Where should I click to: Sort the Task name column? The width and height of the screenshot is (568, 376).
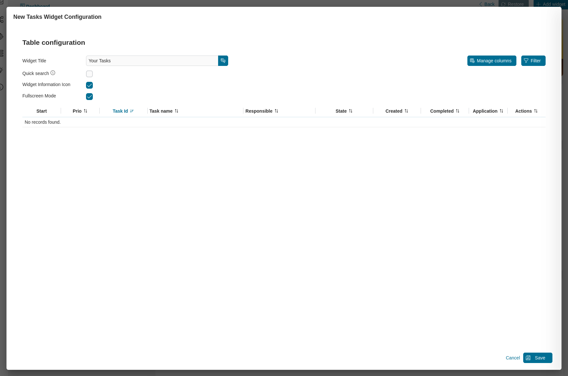coord(164,111)
